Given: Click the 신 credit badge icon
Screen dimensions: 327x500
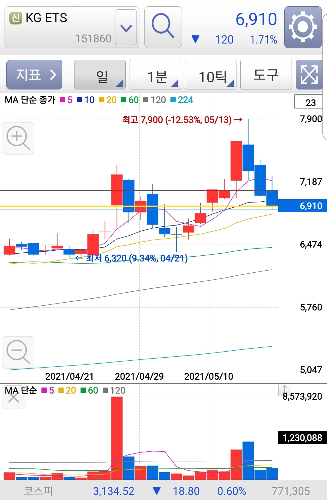Looking at the screenshot, I should 16,18.
